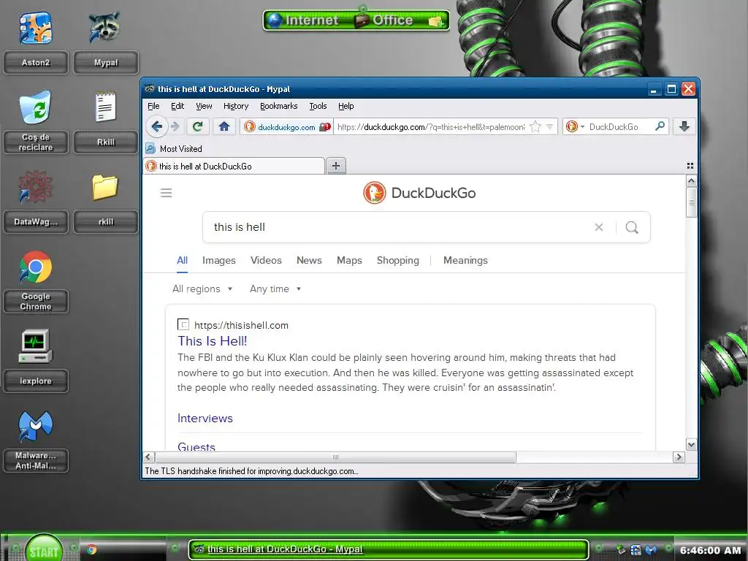Select the rkill folder on desktop

[106, 202]
